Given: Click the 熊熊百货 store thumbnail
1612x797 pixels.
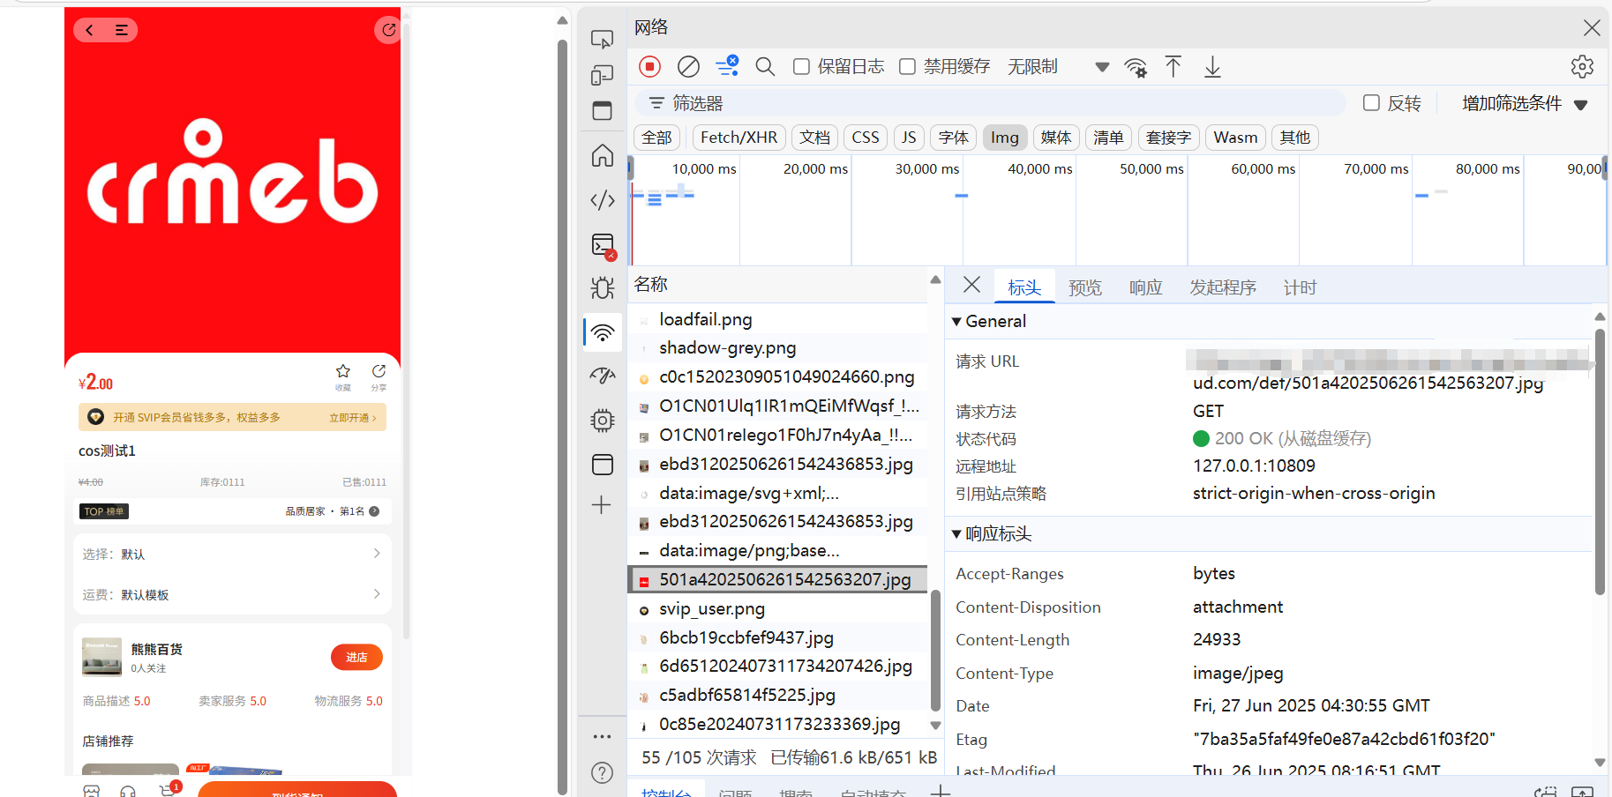Looking at the screenshot, I should pos(101,657).
